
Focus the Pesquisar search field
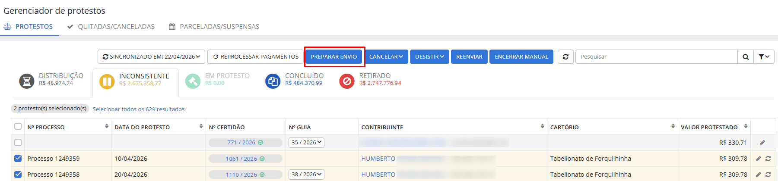[x=657, y=57]
